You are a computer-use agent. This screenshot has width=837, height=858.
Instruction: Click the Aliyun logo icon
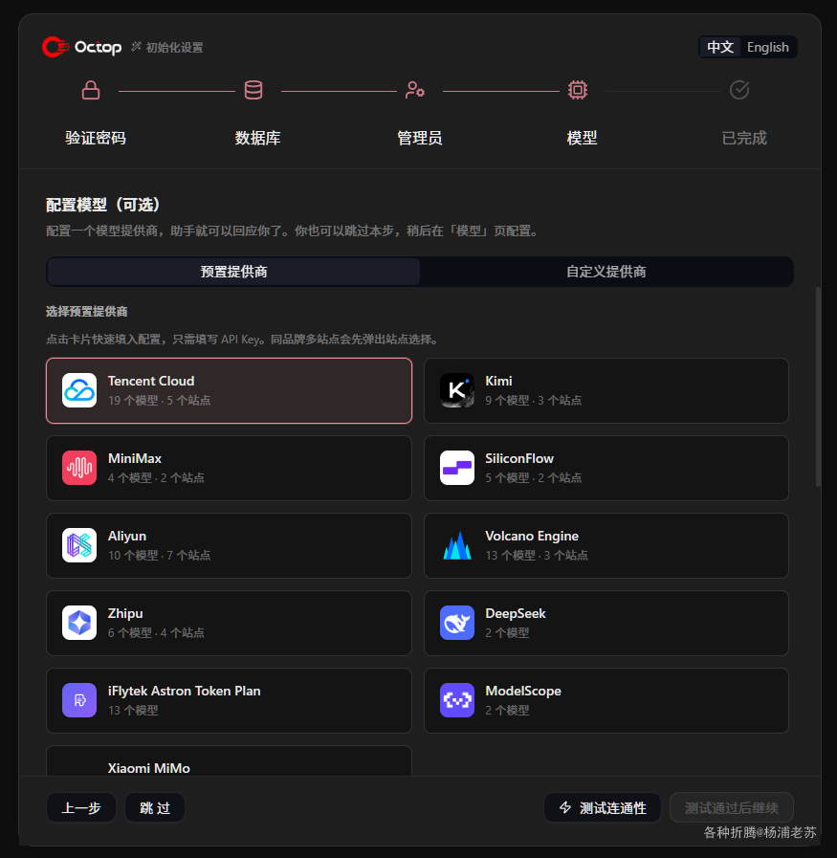tap(79, 545)
